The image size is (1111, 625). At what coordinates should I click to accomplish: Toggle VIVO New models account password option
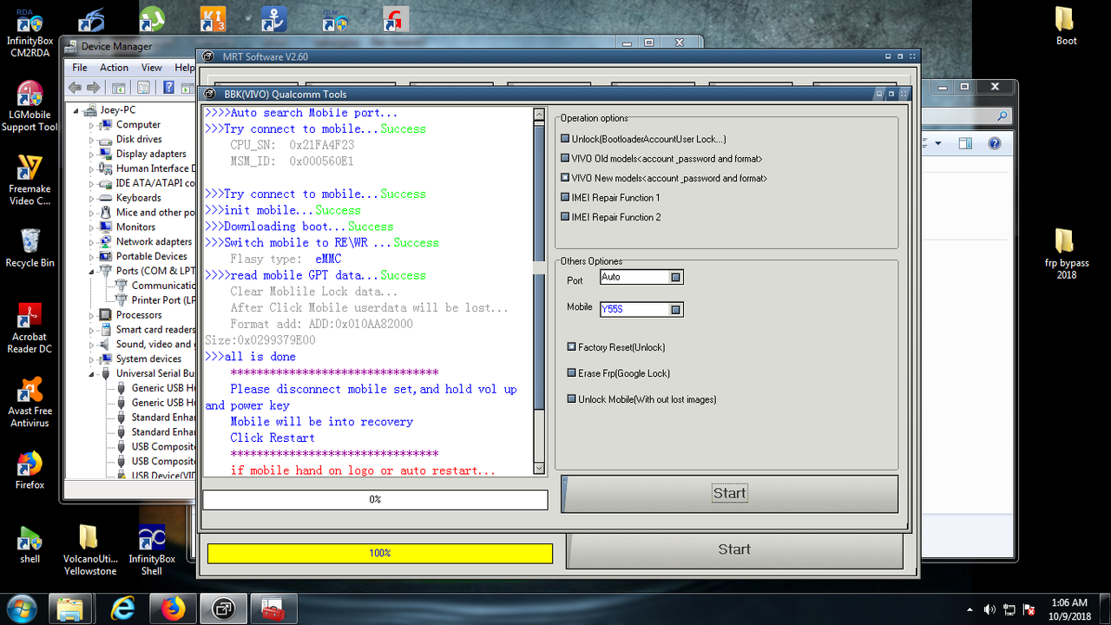coord(565,178)
